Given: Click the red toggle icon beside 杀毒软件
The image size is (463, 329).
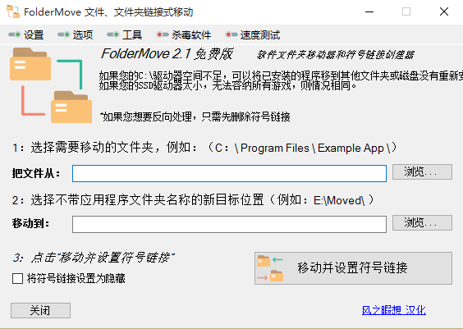Looking at the screenshot, I should click(x=163, y=34).
